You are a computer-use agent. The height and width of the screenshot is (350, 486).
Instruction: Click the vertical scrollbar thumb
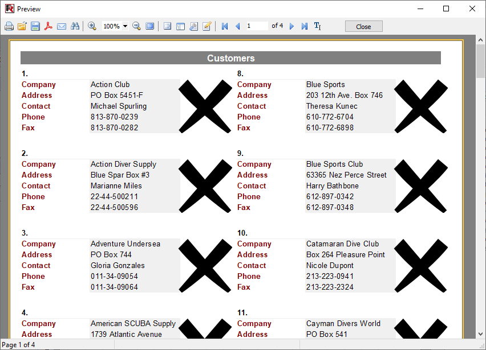point(480,61)
